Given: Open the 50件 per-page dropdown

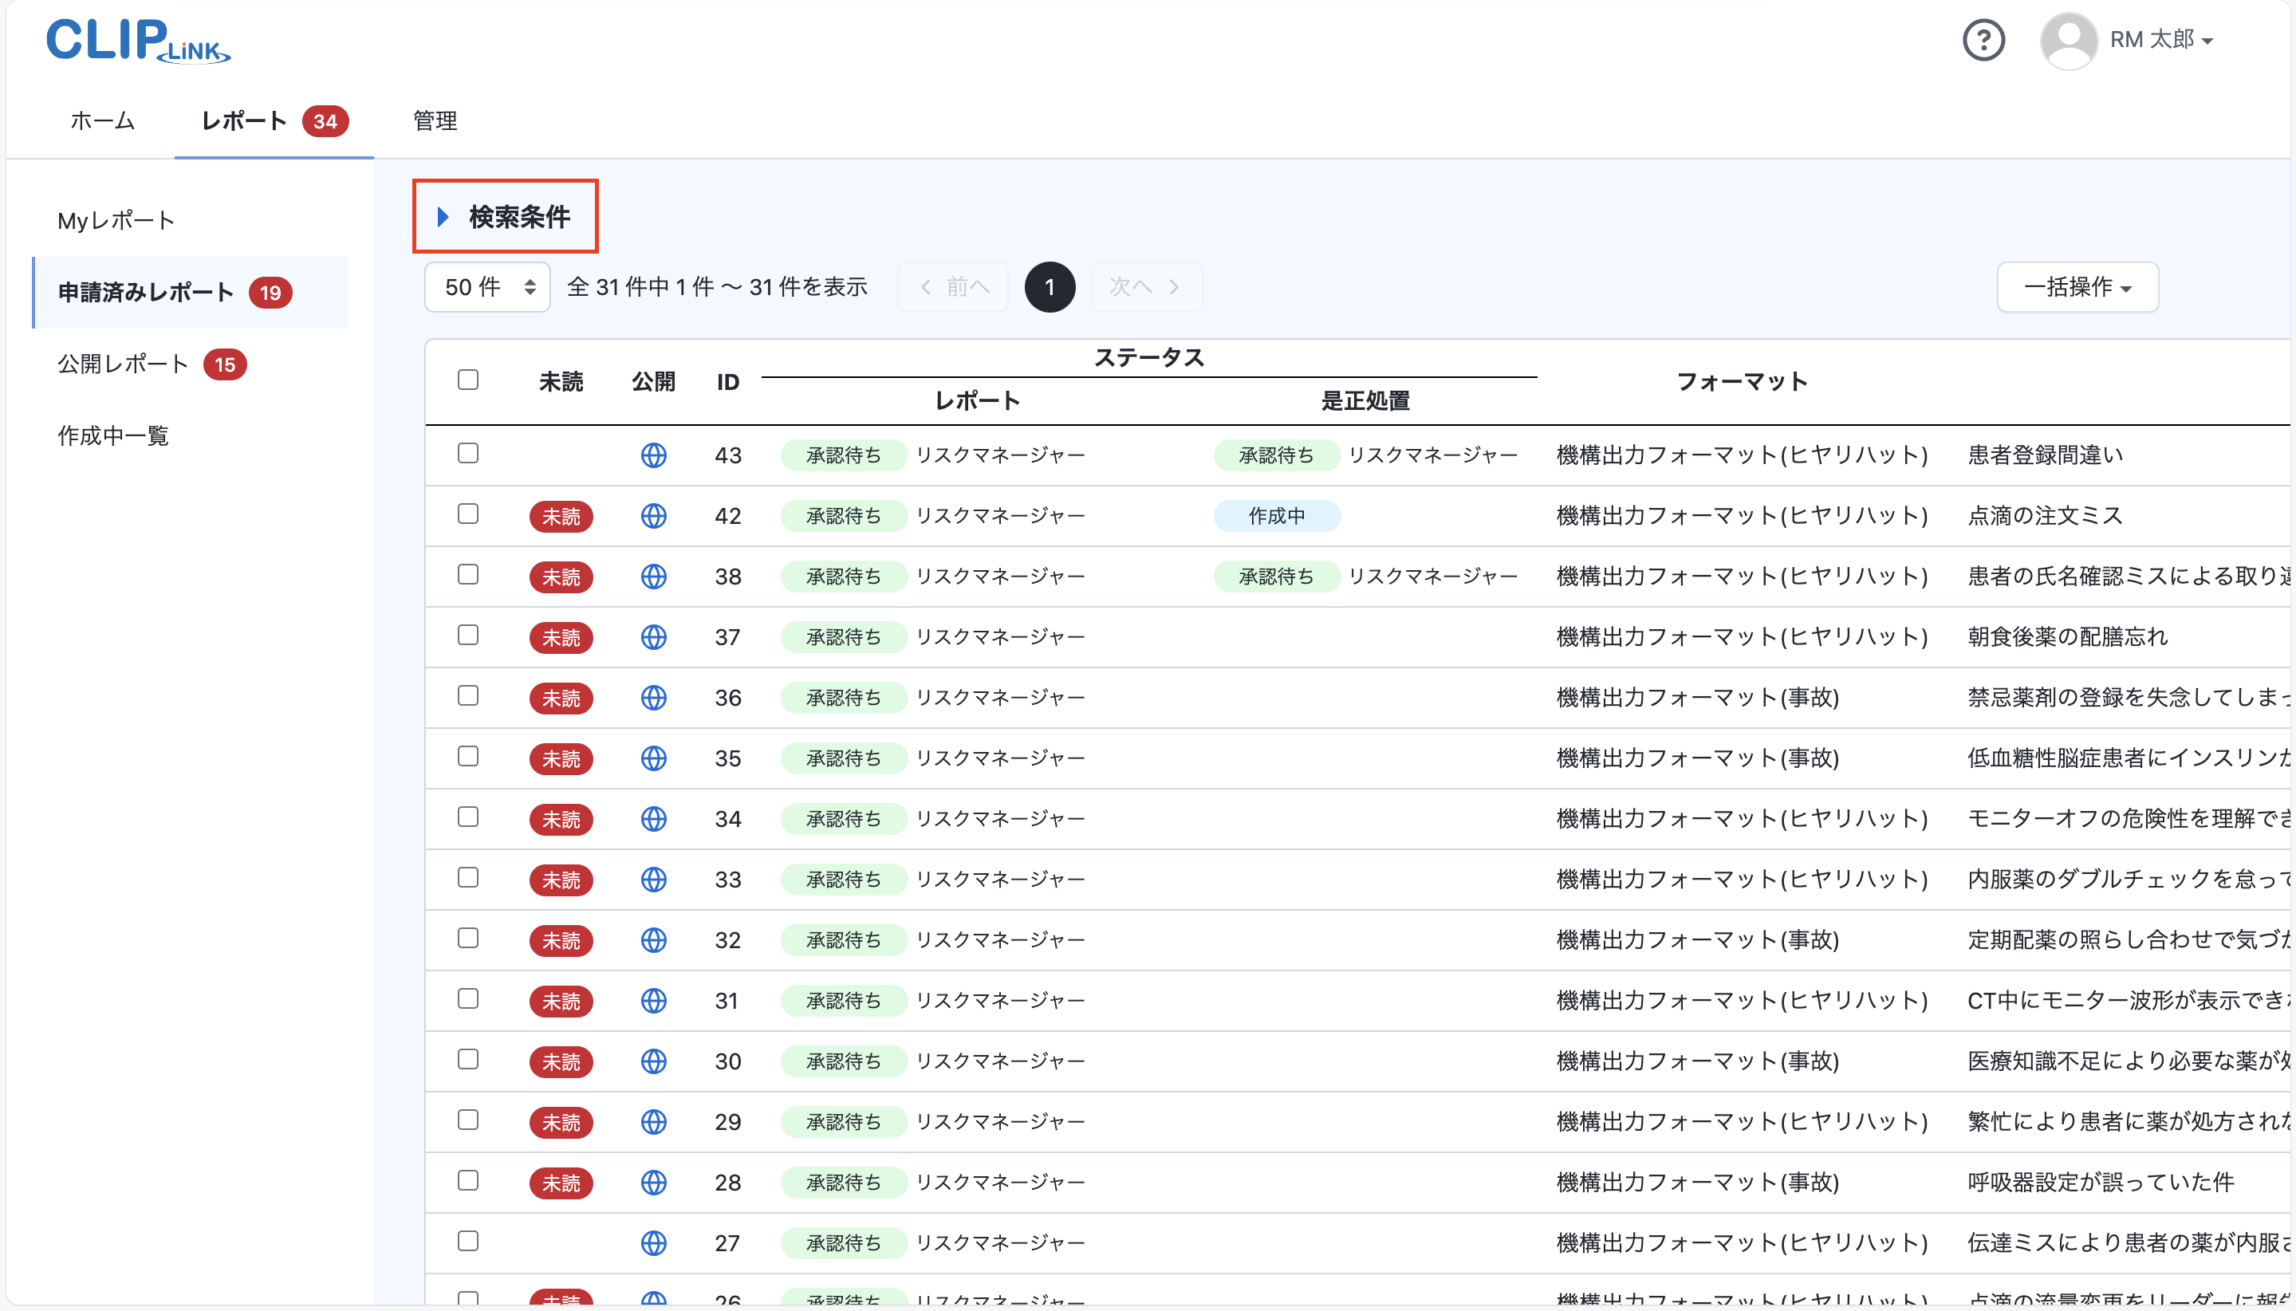Looking at the screenshot, I should tap(486, 286).
